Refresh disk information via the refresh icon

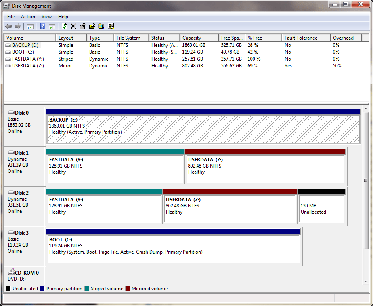coord(64,26)
